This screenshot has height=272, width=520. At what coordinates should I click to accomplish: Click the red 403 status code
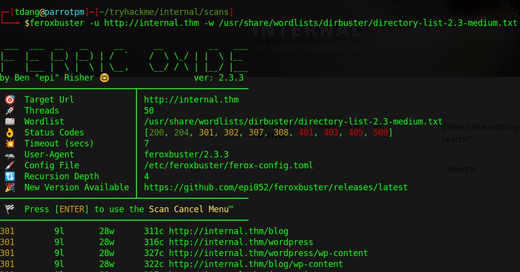point(331,133)
